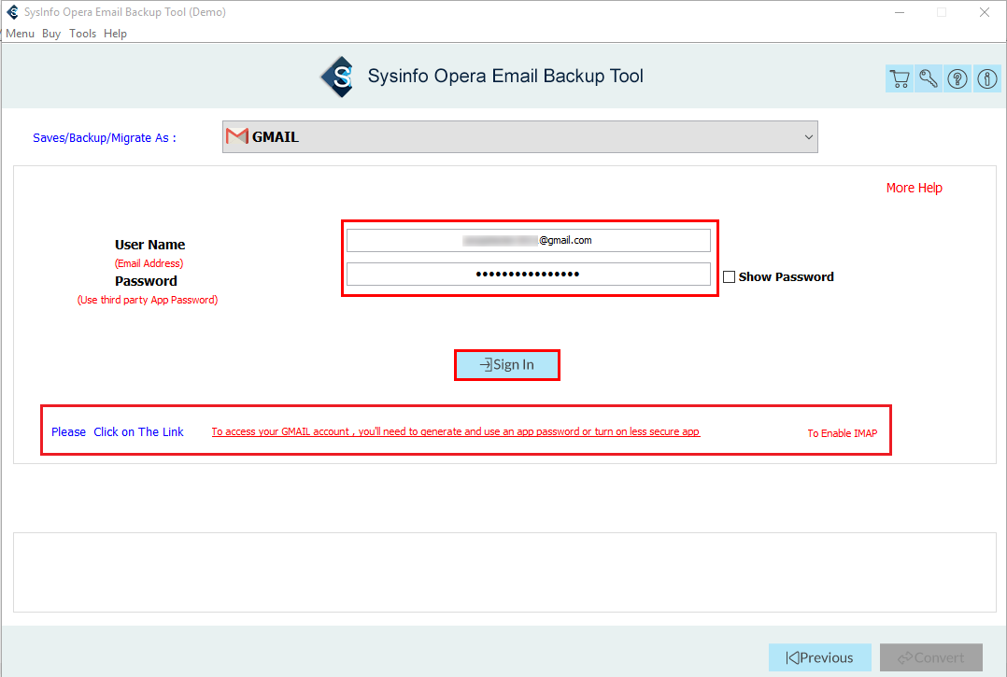Screen dimensions: 1007x677
Task: Click the title bar app icon
Action: [12, 11]
